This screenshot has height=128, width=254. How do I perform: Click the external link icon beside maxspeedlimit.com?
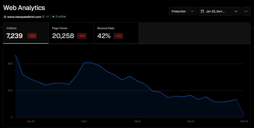43,17
